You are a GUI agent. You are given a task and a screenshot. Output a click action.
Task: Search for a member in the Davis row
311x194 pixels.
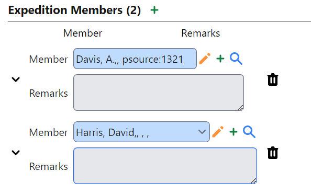point(236,59)
